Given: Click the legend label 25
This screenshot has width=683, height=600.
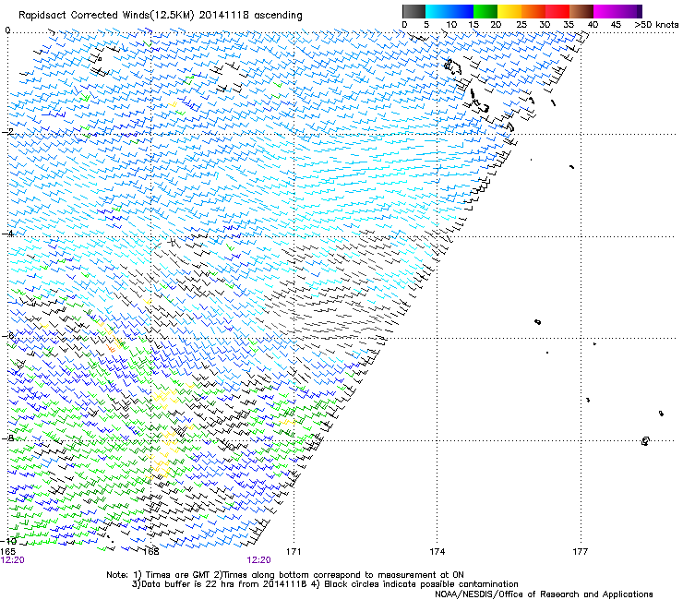Looking at the screenshot, I should tap(521, 25).
